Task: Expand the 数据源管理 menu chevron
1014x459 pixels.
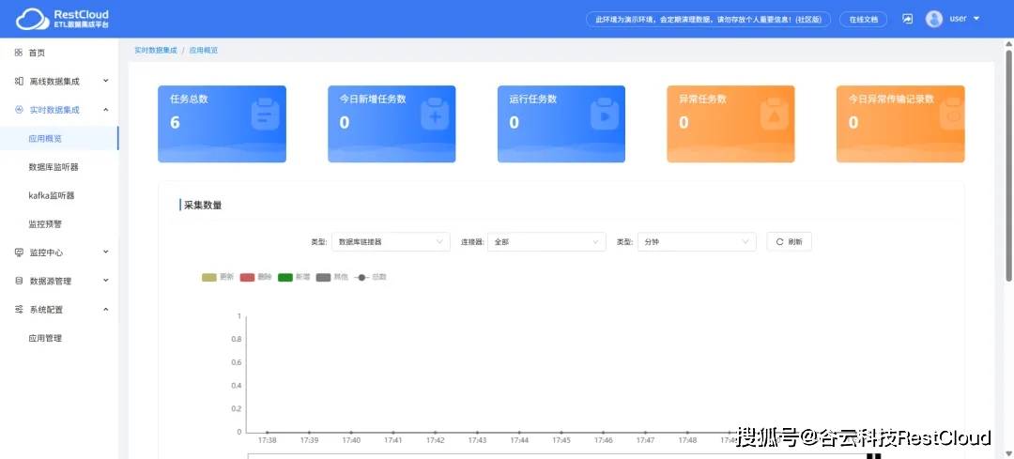Action: click(x=106, y=281)
